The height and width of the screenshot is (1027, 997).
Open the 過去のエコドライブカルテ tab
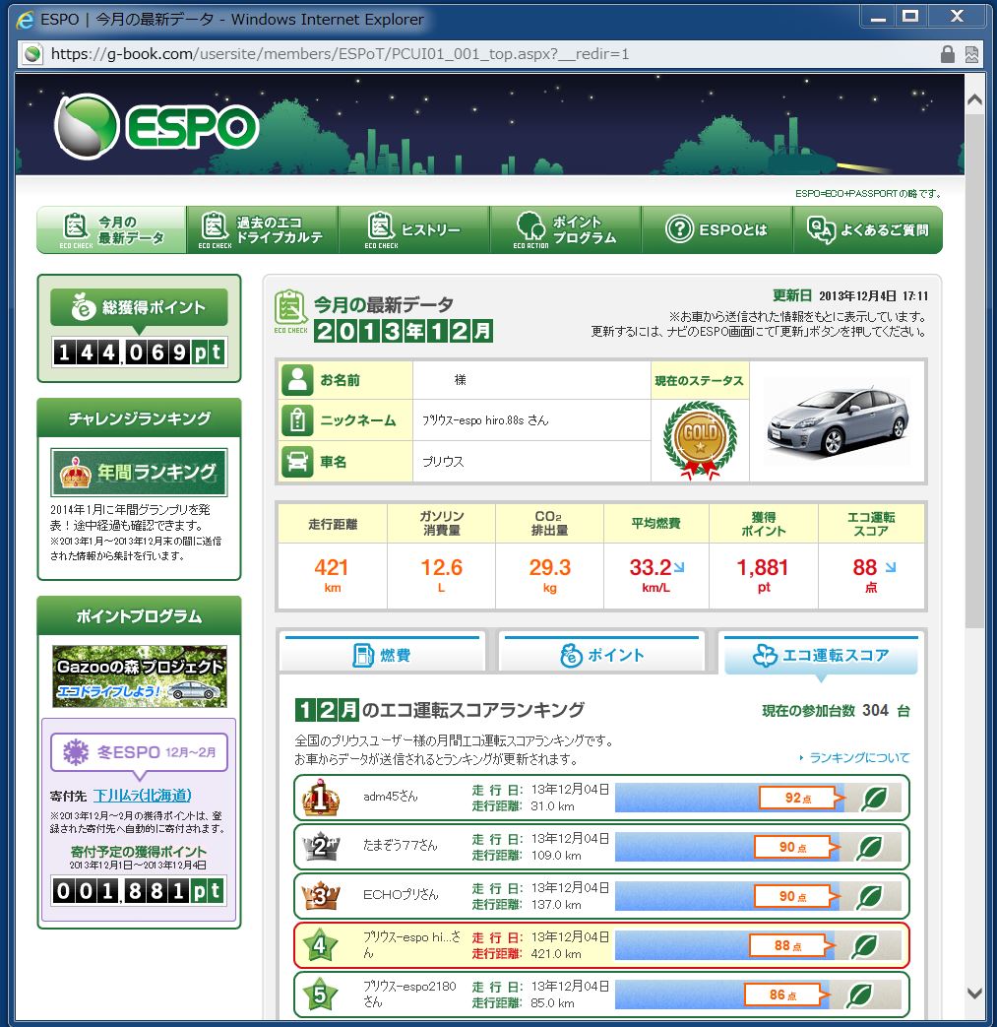coord(263,229)
